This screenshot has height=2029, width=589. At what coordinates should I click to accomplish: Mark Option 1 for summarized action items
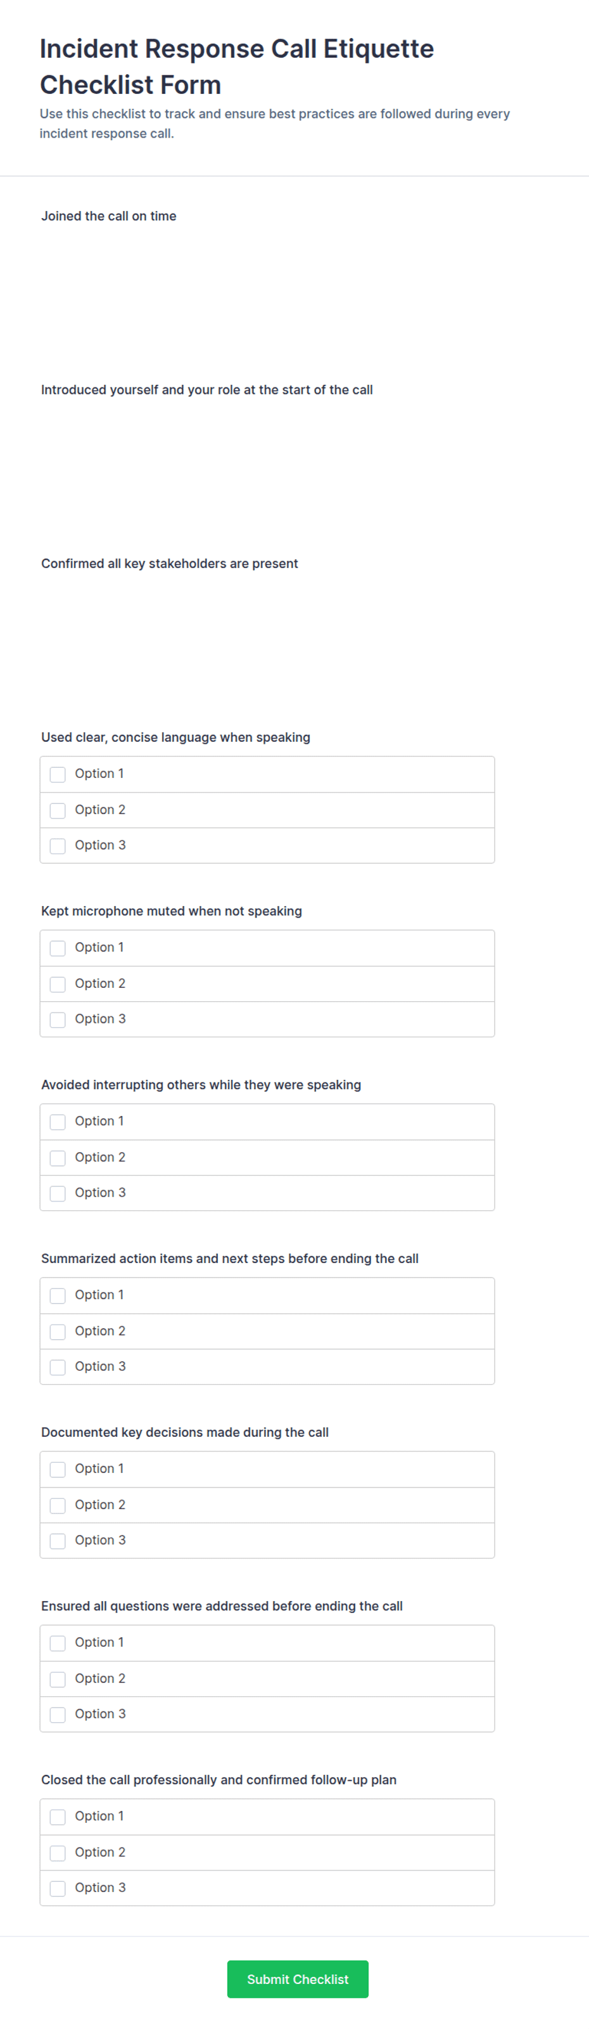[58, 1295]
